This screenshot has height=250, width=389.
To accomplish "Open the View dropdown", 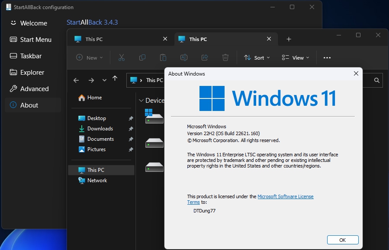I will coord(296,58).
